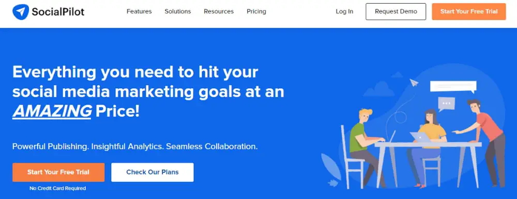Viewport: 517px width, 199px height.
Task: Click the No Credit Card Required text
Action: tap(58, 189)
